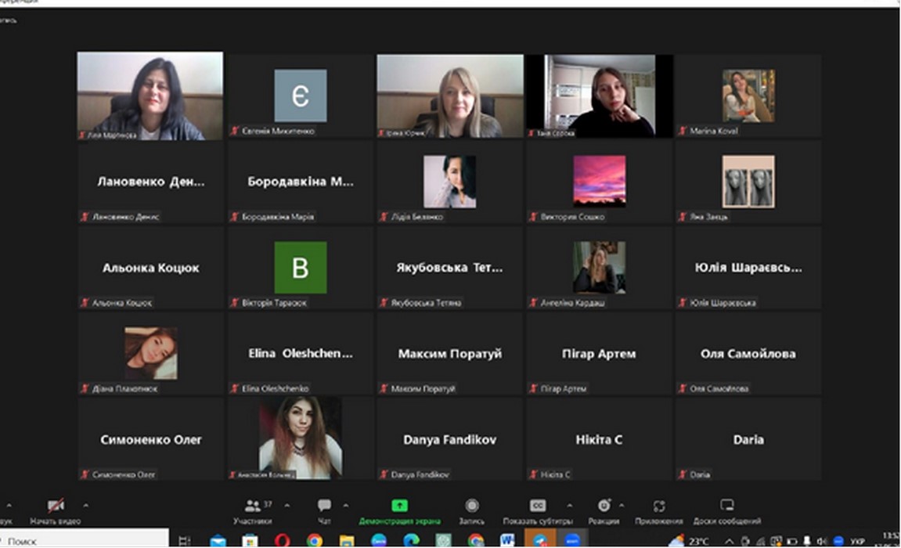
Task: Open the Whiteboards icon
Action: pos(726,506)
